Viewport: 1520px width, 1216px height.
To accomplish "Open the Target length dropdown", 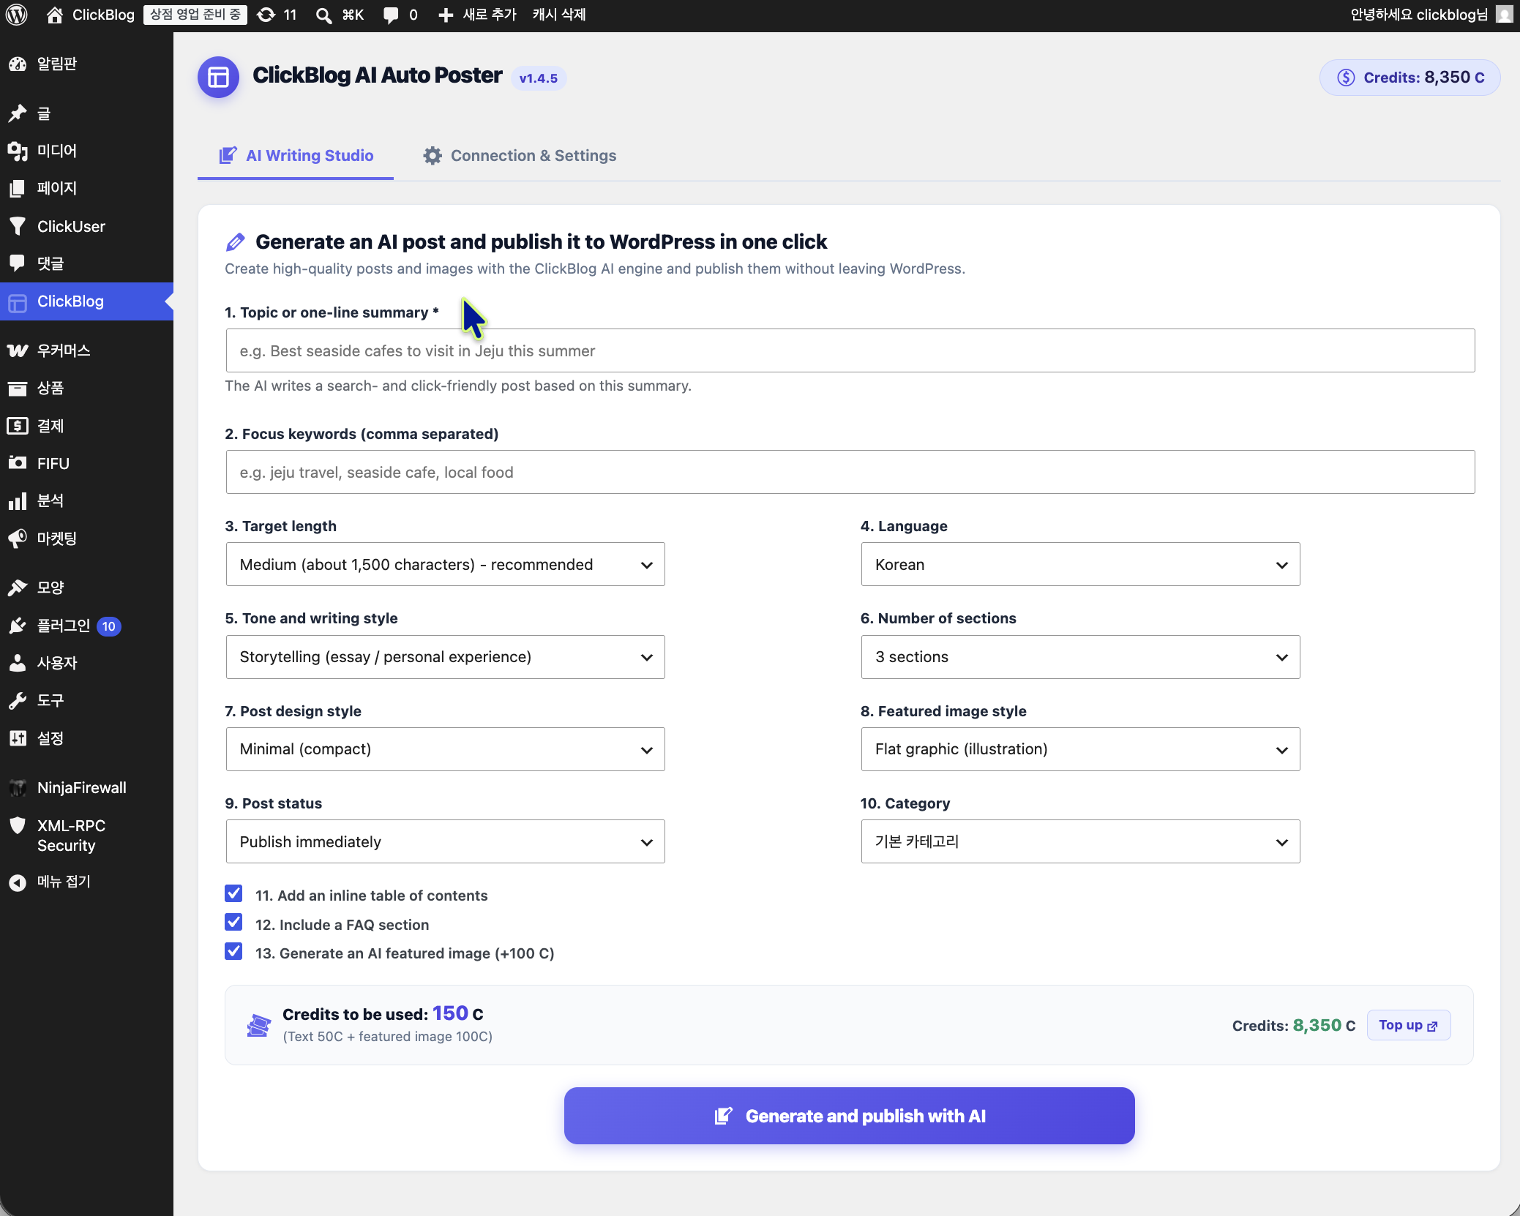I will coord(445,564).
